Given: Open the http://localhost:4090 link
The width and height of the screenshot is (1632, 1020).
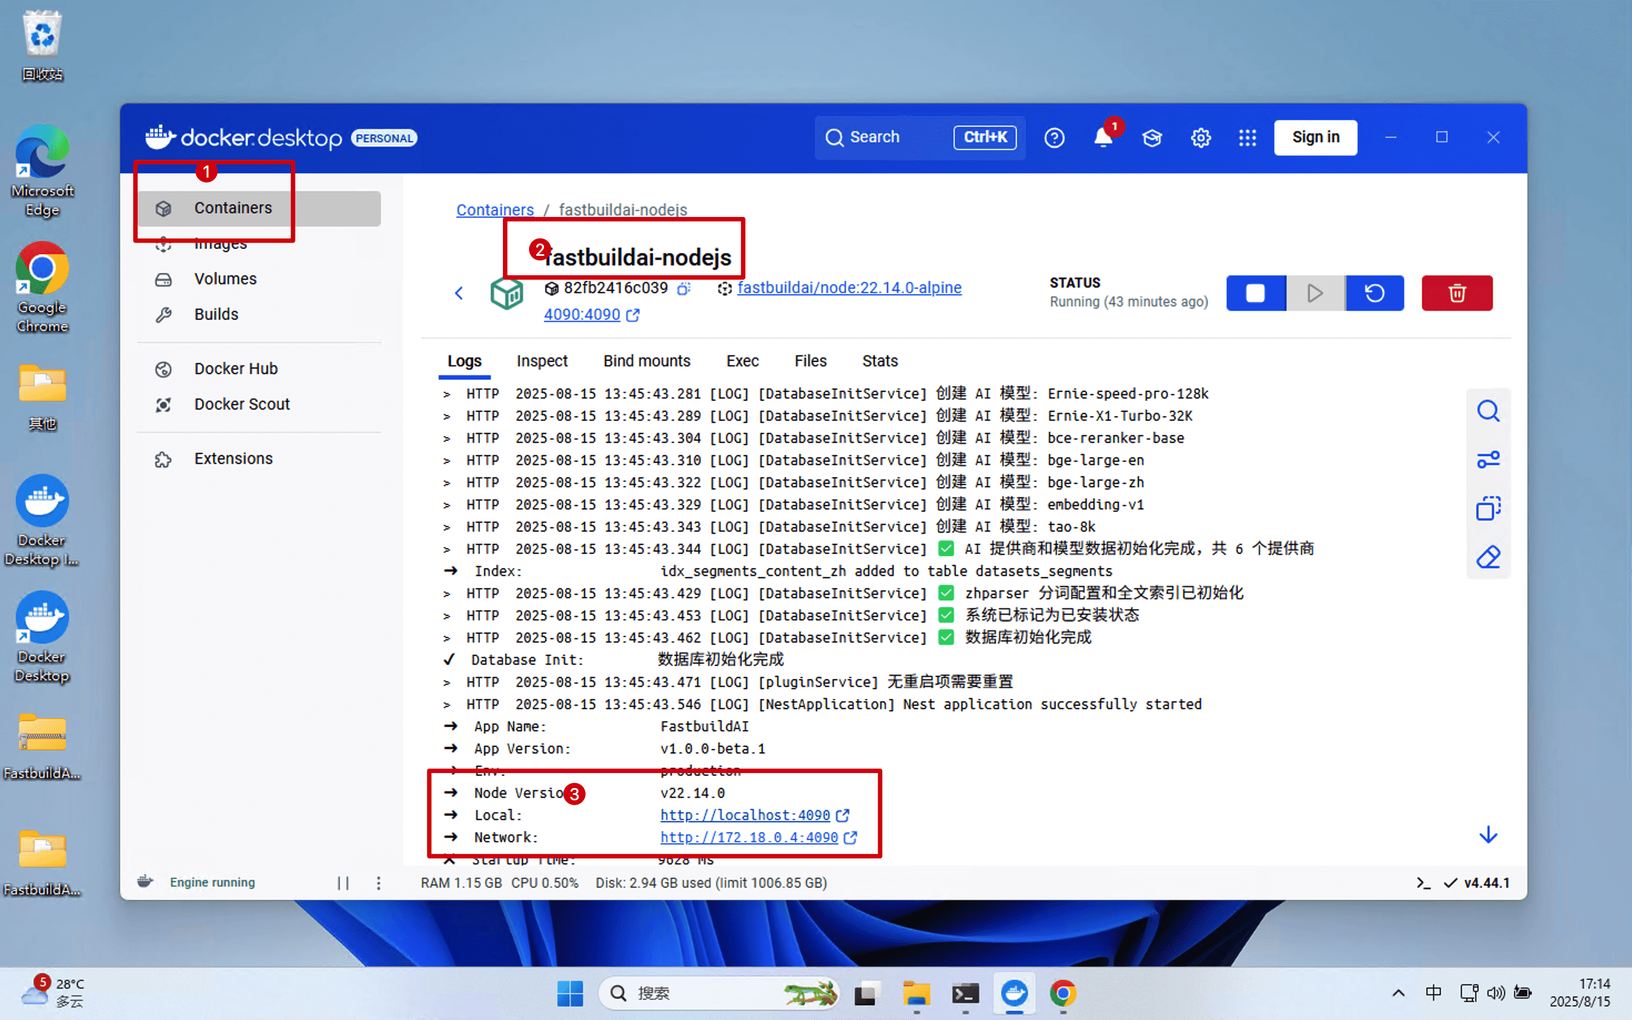Looking at the screenshot, I should [745, 815].
